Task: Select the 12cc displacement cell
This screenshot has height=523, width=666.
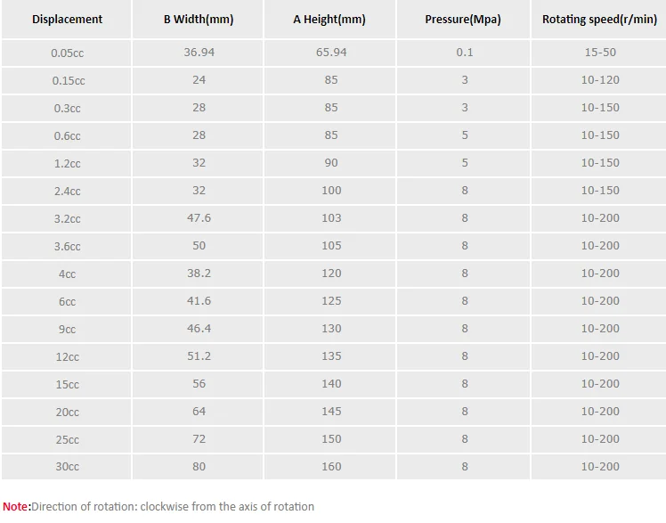Action: (67, 356)
